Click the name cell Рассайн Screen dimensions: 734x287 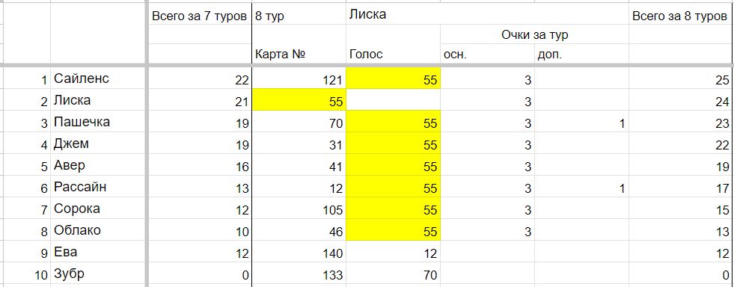(x=98, y=187)
